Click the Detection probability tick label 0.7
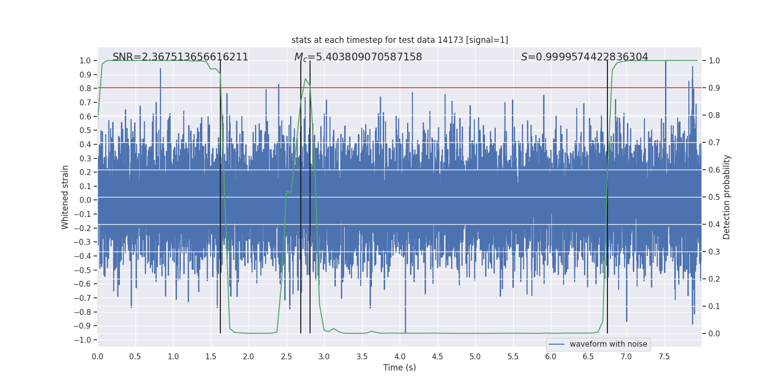 tap(714, 143)
